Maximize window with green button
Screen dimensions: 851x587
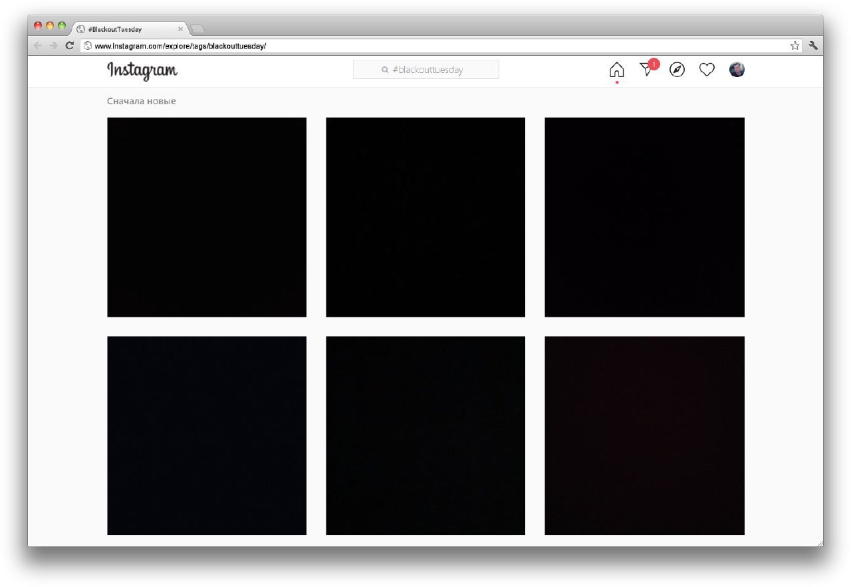click(x=62, y=25)
